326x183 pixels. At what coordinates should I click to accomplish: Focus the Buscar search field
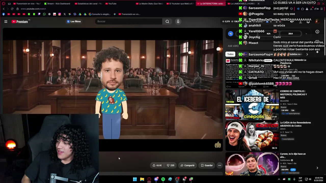pos(129,22)
